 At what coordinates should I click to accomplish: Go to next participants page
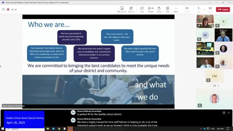pyautogui.click(x=218, y=86)
